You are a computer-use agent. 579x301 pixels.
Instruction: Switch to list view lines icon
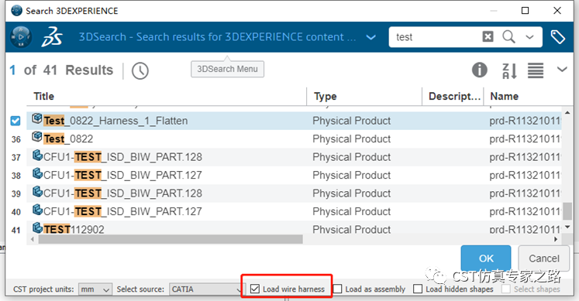tap(536, 70)
